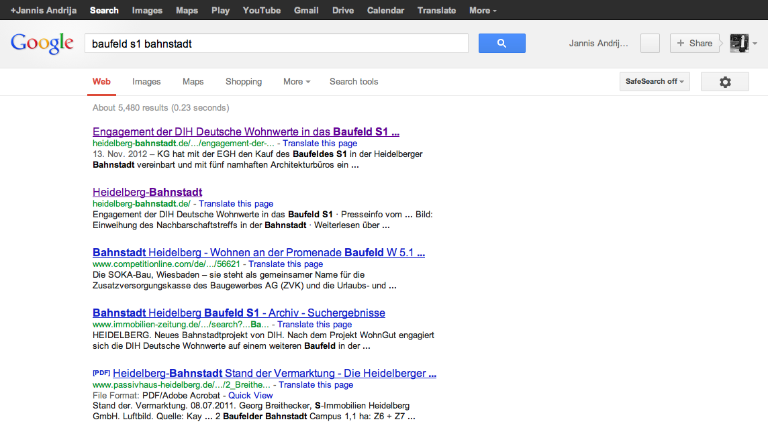Translate the immobilien-zeitung.de result page
768x434 pixels.
[314, 325]
